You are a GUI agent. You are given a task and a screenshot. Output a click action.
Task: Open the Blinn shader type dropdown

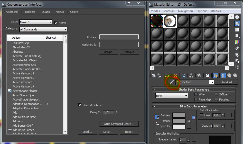coord(172,96)
